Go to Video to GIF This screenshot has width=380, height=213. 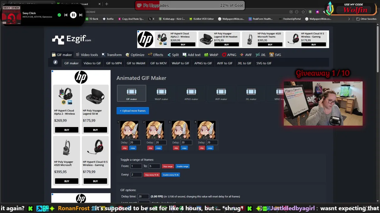92,63
